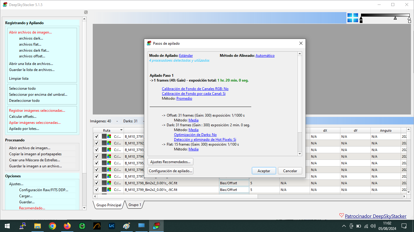Open File Explorer from the taskbar
The height and width of the screenshot is (232, 414).
click(x=37, y=226)
